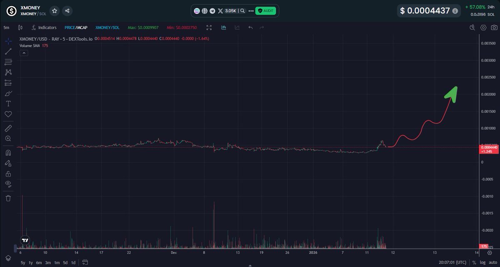Remove drawings with the trash icon

click(8, 198)
